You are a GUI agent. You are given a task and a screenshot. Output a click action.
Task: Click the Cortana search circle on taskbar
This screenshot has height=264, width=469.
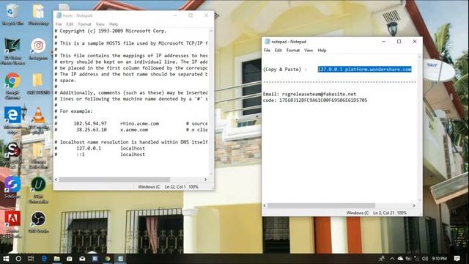[x=18, y=259]
